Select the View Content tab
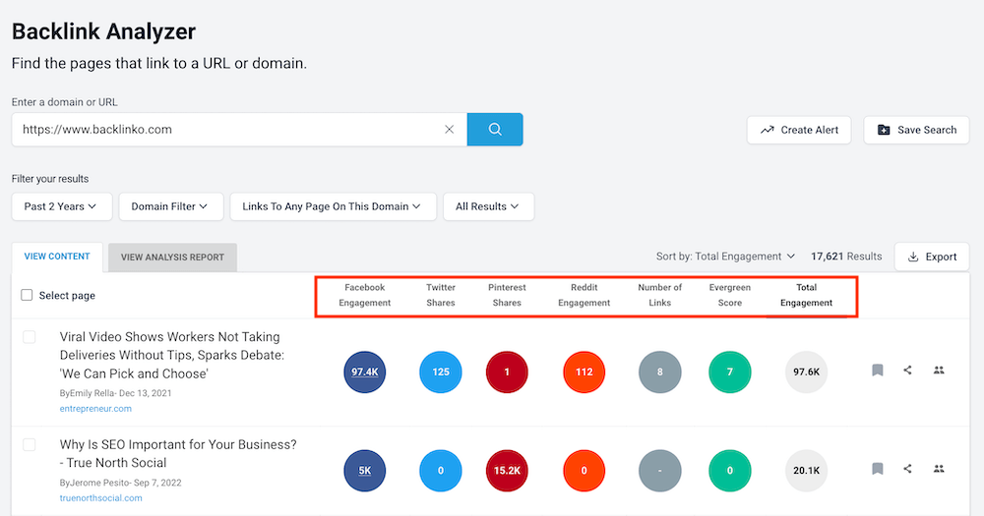The image size is (984, 516). (x=57, y=257)
